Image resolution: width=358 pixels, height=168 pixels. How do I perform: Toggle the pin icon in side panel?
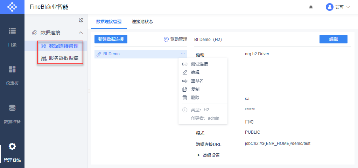[x=80, y=21]
